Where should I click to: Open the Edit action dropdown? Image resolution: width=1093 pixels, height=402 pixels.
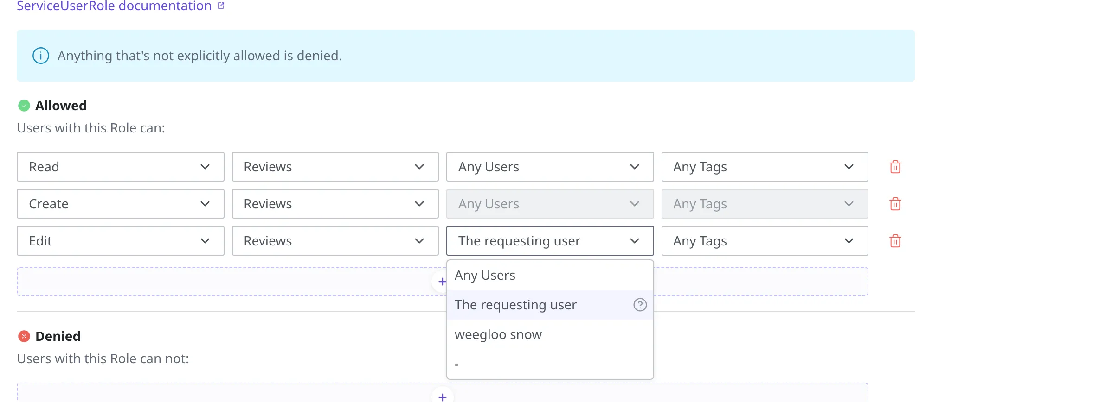tap(121, 241)
